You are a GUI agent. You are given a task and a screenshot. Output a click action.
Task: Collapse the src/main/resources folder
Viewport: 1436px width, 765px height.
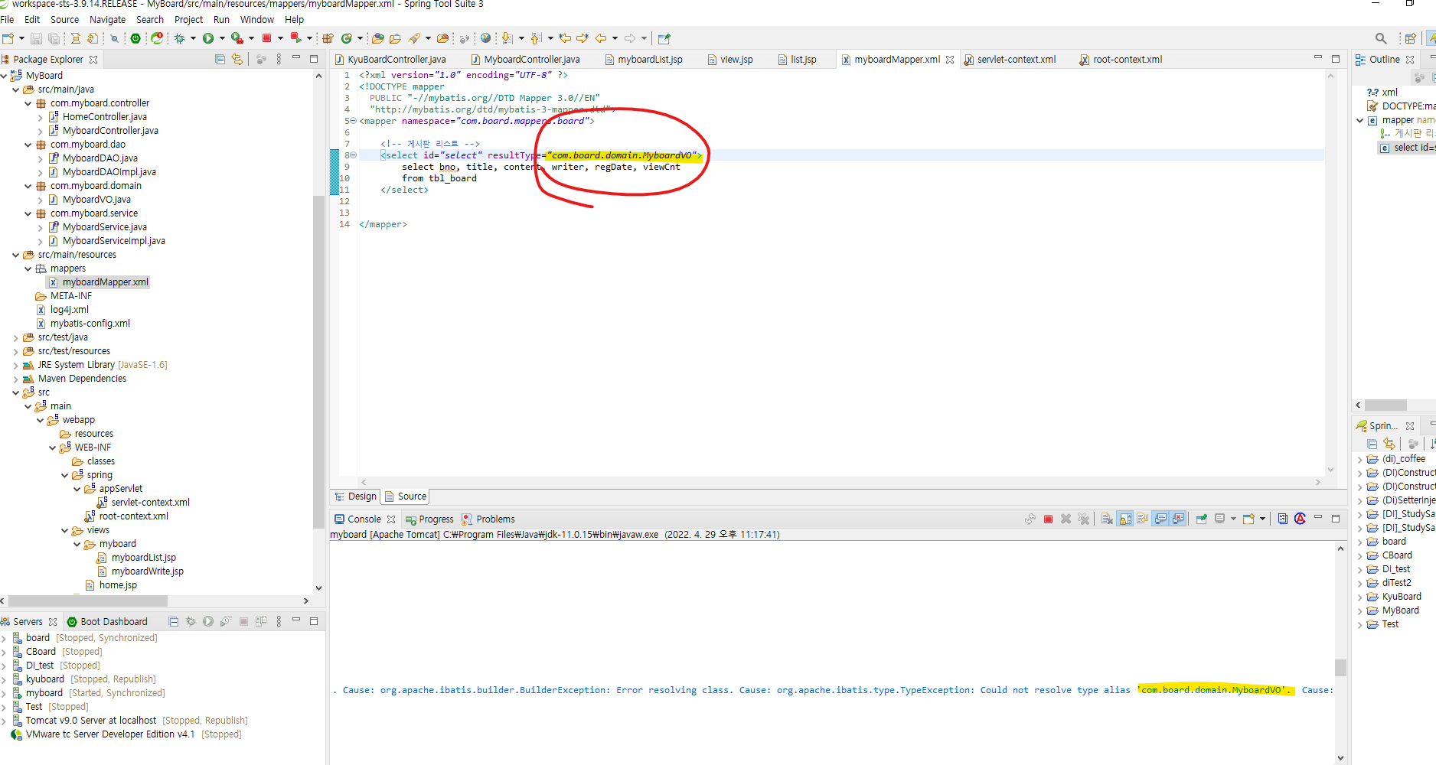[x=16, y=255]
